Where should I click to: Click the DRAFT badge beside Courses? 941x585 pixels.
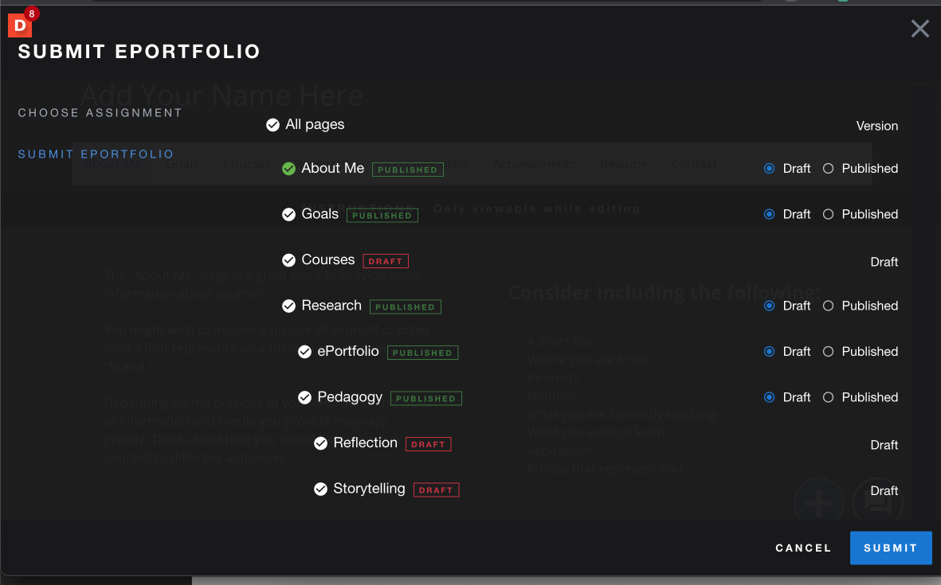pyautogui.click(x=386, y=261)
